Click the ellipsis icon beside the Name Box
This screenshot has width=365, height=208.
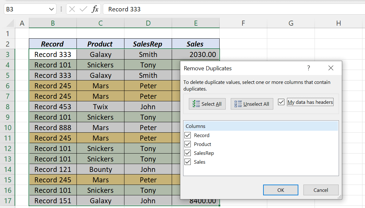tap(61, 9)
